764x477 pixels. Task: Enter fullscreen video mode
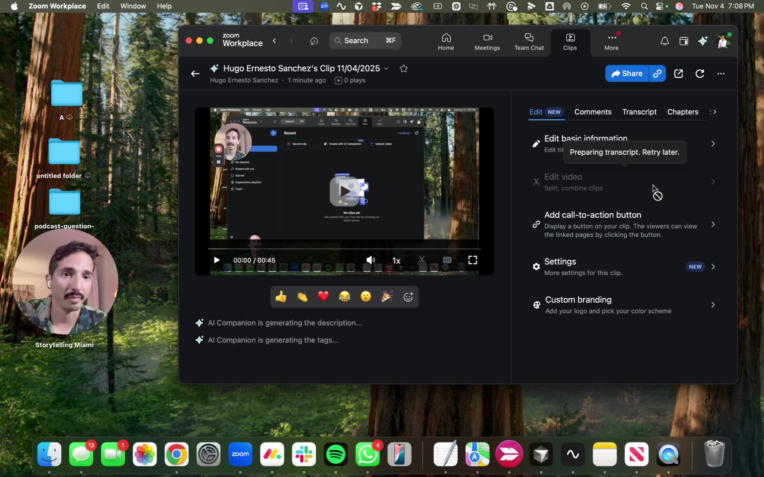[473, 260]
